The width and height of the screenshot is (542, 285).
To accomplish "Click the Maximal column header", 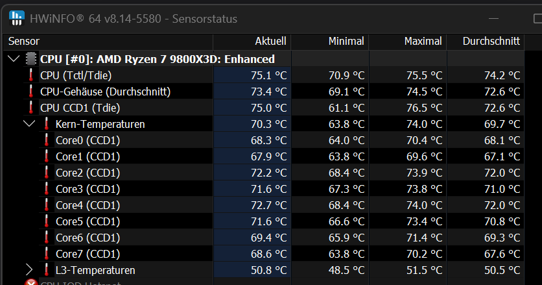I will click(x=408, y=41).
